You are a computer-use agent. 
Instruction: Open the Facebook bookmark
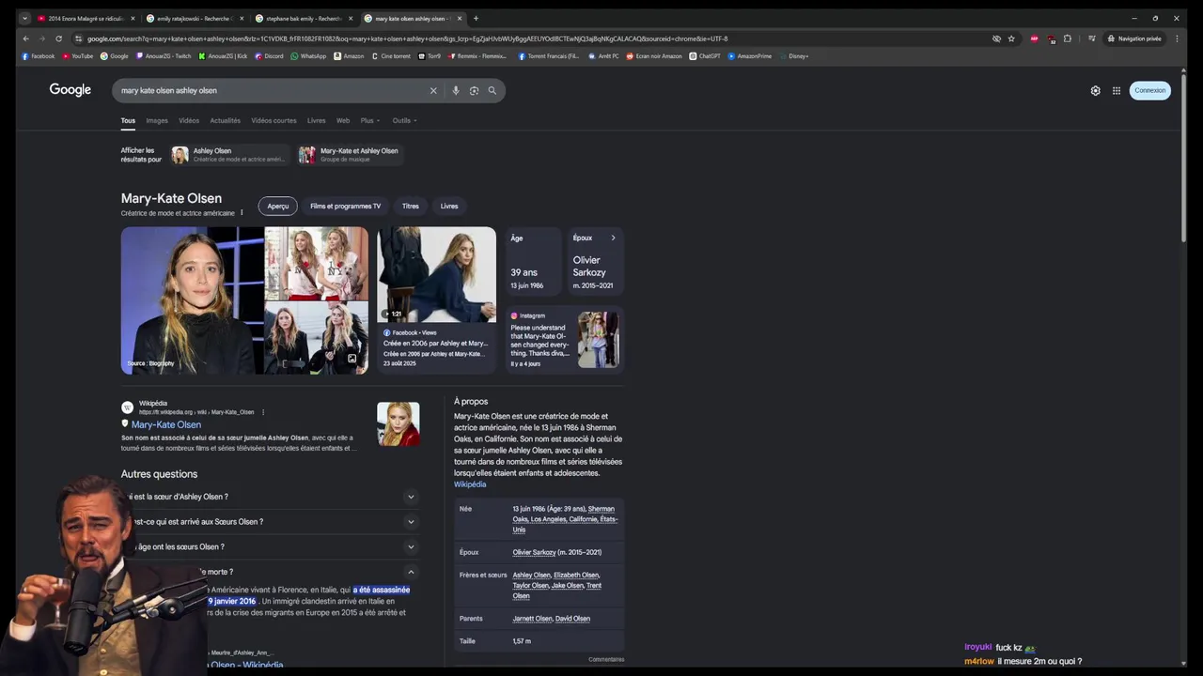[39, 56]
